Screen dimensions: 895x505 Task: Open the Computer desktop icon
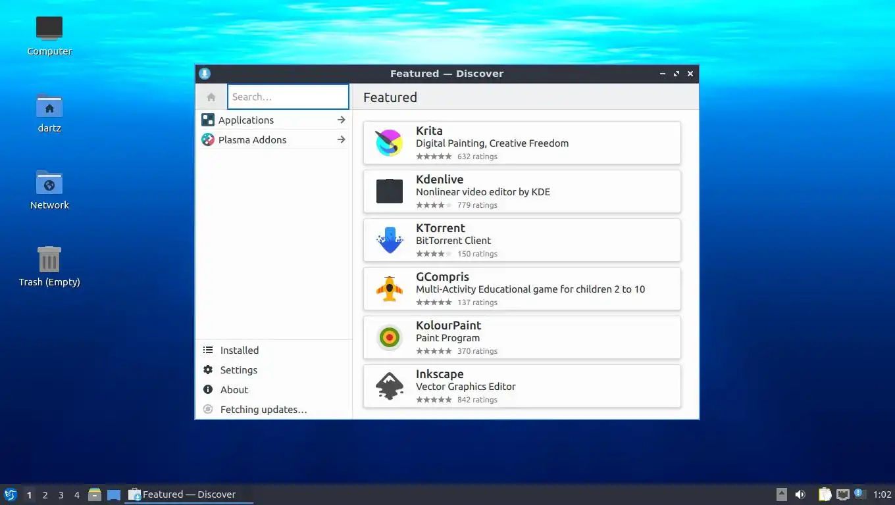click(x=49, y=28)
